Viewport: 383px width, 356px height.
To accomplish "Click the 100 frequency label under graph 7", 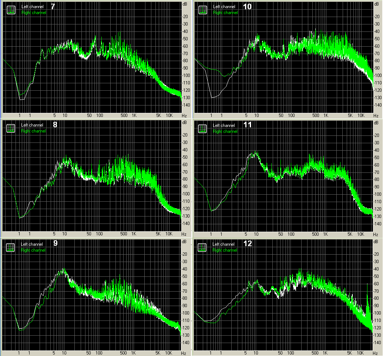I will (100, 115).
